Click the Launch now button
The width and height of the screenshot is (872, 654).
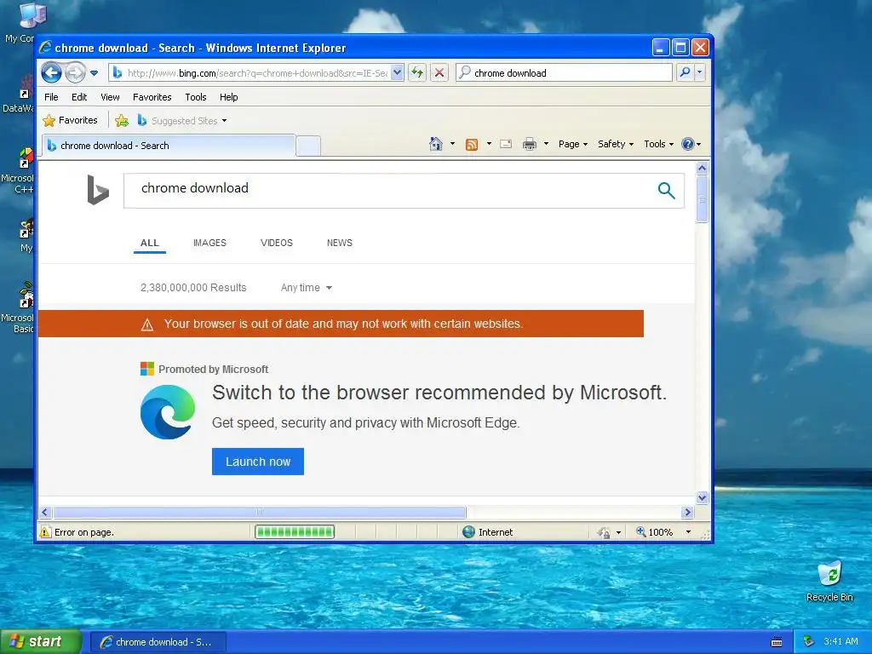(x=258, y=462)
